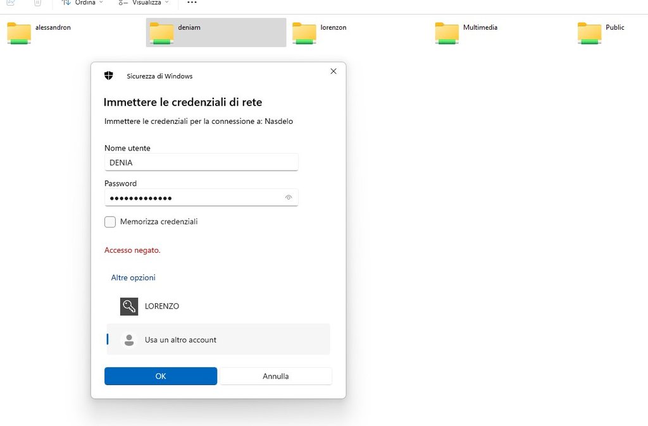Close the credentials dialog with X
This screenshot has height=426, width=648.
[333, 71]
